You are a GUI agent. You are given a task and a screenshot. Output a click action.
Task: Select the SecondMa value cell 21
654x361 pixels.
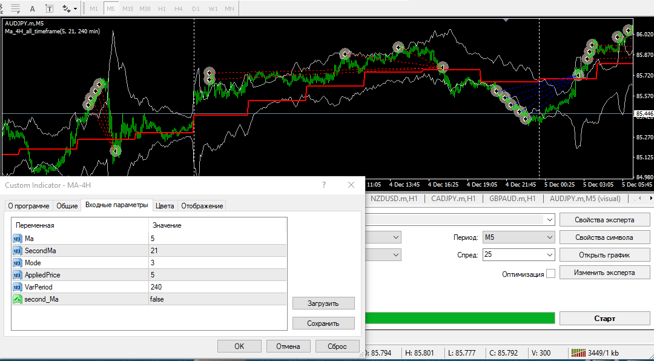[x=217, y=250]
